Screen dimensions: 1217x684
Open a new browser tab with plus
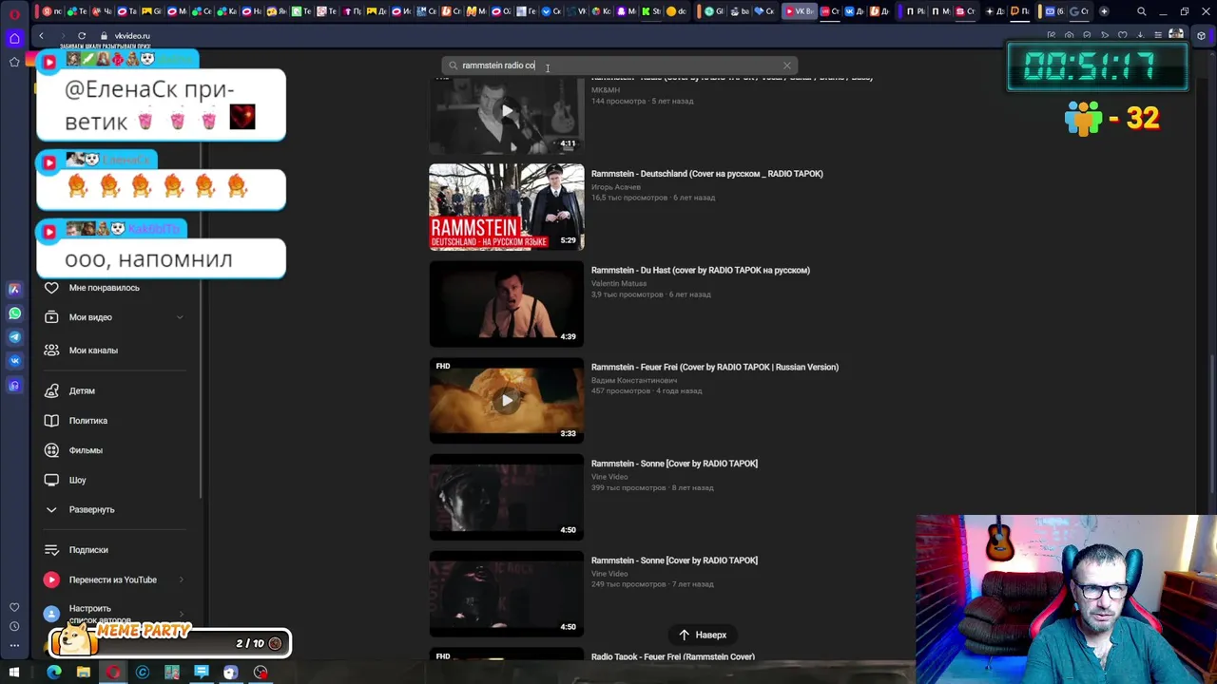[x=1103, y=11]
